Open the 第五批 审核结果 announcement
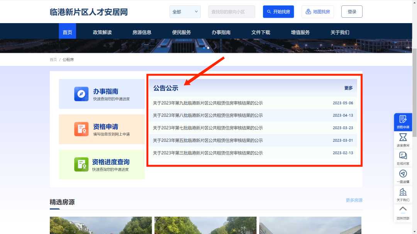Image resolution: width=417 pixels, height=234 pixels. click(x=208, y=140)
